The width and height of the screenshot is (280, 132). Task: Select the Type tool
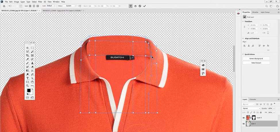(x=28, y=78)
